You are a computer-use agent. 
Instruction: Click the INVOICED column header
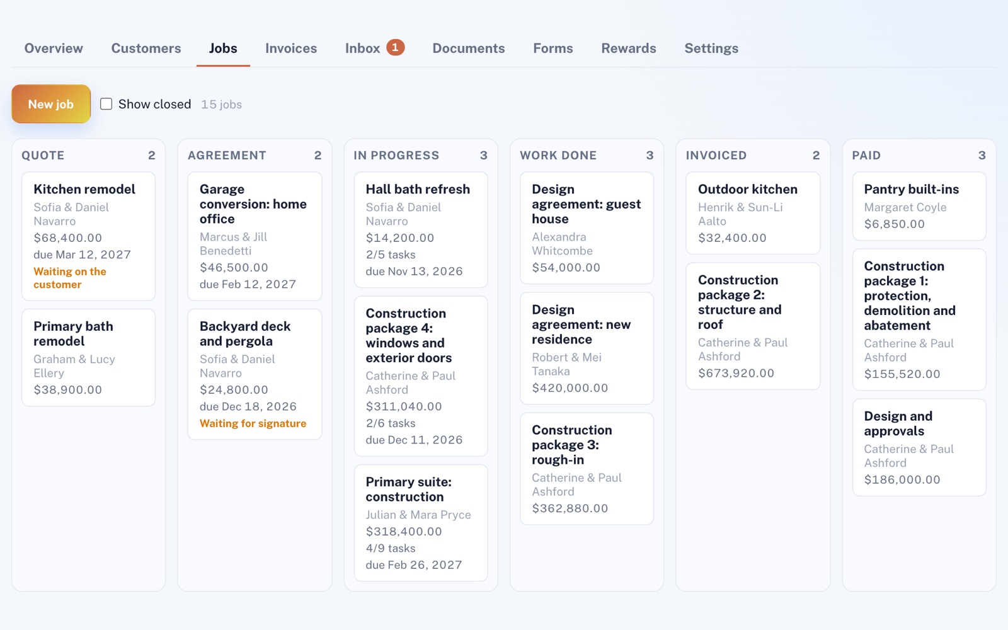(716, 156)
